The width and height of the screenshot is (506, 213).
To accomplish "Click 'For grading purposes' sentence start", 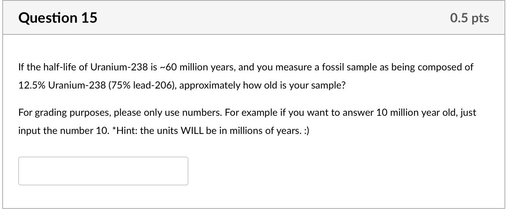I will (x=65, y=113).
